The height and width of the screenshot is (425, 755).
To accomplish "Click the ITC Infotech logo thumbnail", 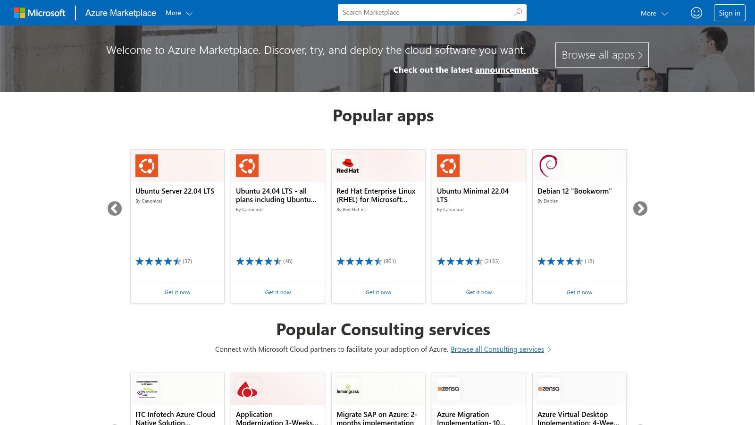I will point(146,389).
